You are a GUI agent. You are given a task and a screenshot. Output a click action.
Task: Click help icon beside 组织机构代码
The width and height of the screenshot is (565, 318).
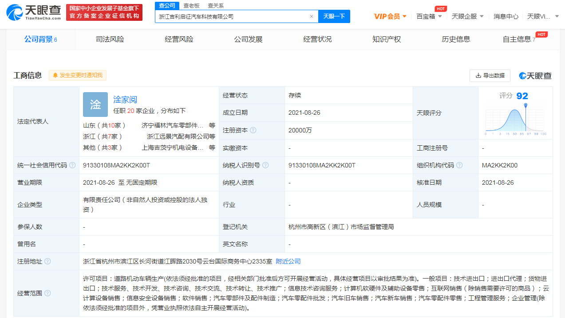pyautogui.click(x=459, y=165)
